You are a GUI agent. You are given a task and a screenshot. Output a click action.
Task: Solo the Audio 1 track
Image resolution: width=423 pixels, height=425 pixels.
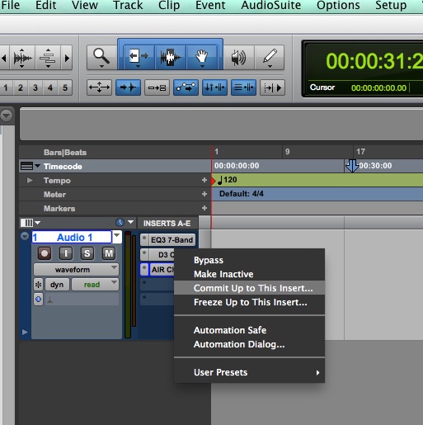coord(87,253)
